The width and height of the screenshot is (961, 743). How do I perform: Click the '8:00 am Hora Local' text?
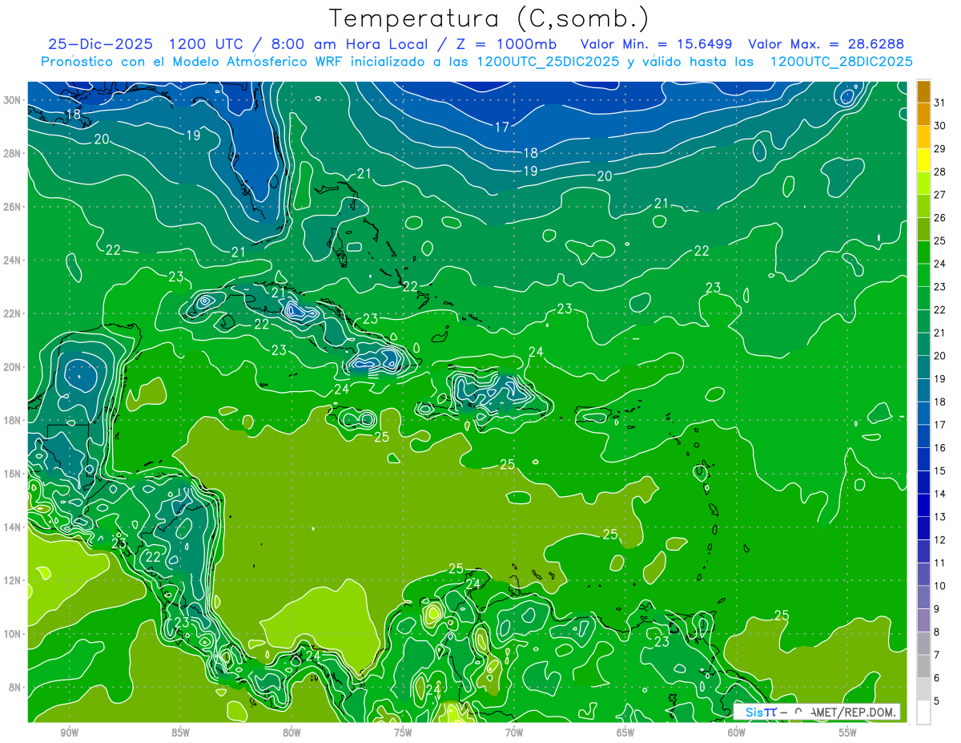tap(348, 44)
